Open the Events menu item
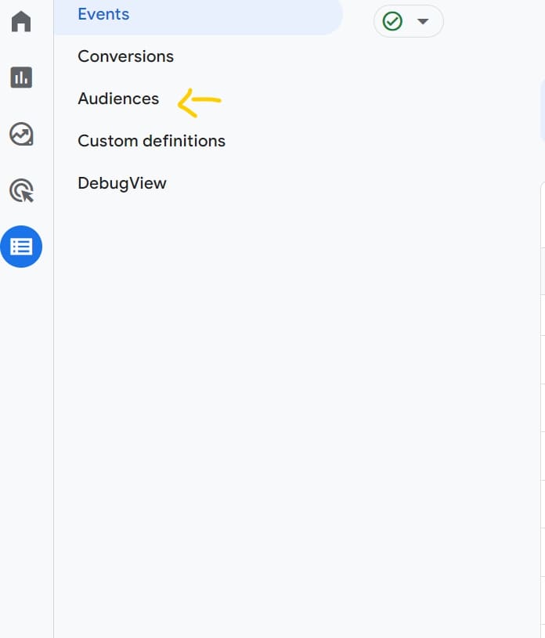The height and width of the screenshot is (638, 545). click(x=103, y=14)
